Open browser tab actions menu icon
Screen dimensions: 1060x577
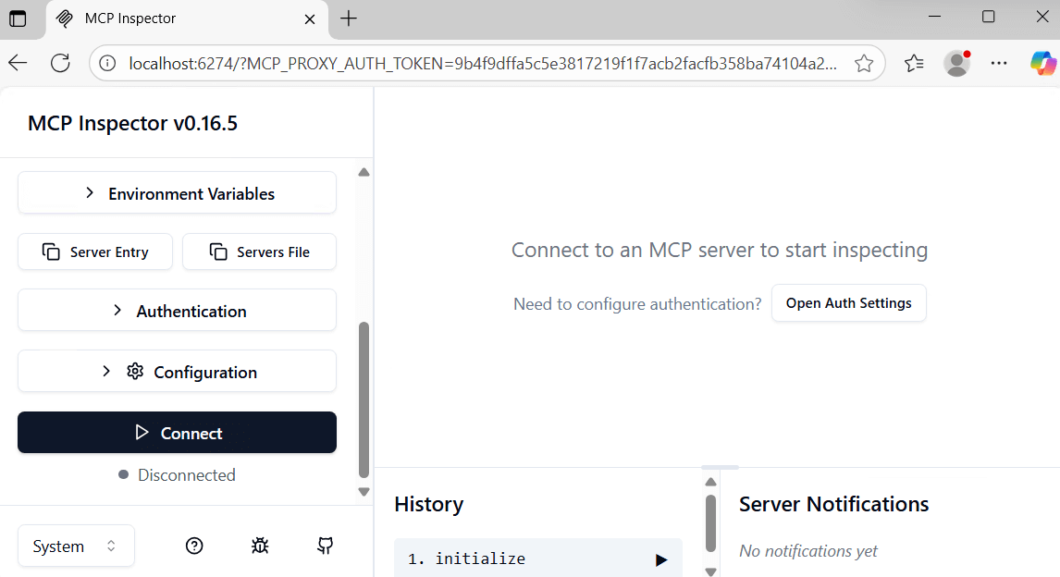click(x=18, y=18)
